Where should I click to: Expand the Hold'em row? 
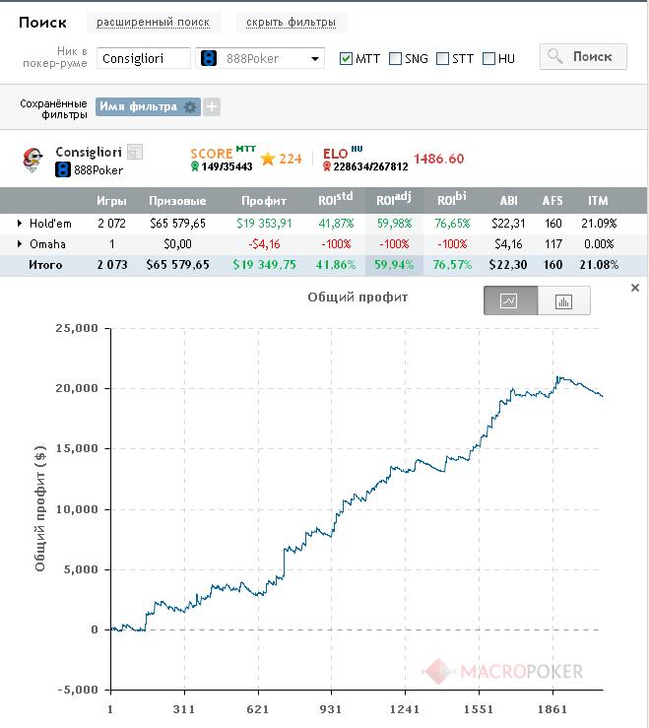pos(20,224)
